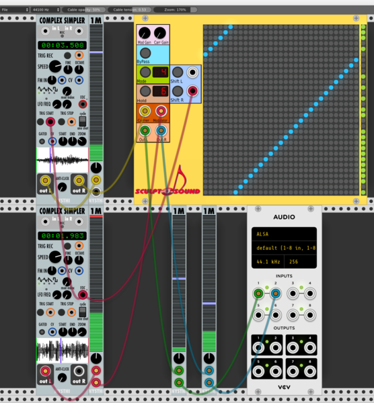Viewport: 374px width, 403px height.
Task: Toggle cycle/one shot switch on top sampler
Action: pos(82,121)
